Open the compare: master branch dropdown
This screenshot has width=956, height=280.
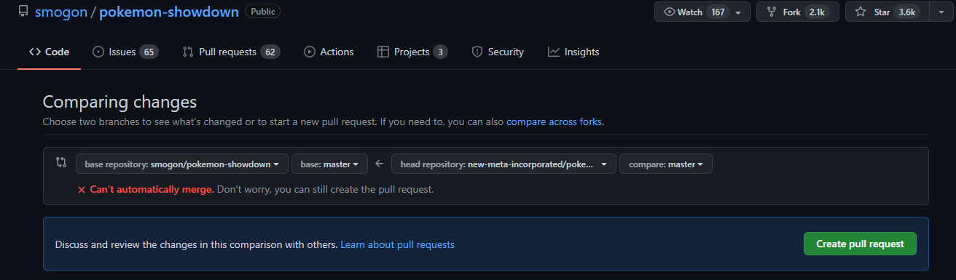666,164
